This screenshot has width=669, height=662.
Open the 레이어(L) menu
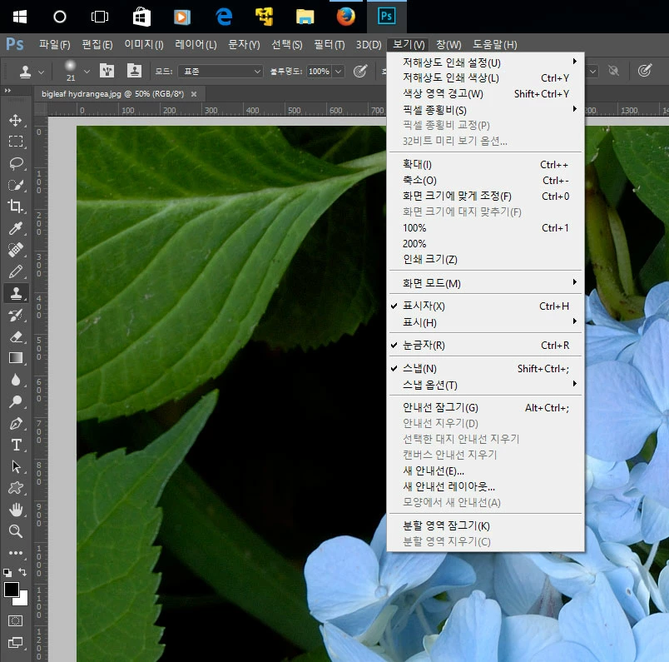click(x=196, y=44)
